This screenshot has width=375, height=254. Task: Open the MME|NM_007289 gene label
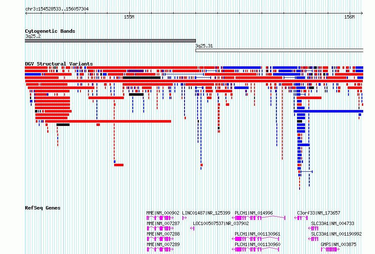[x=163, y=244]
